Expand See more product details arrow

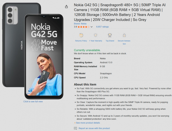click(x=75, y=123)
